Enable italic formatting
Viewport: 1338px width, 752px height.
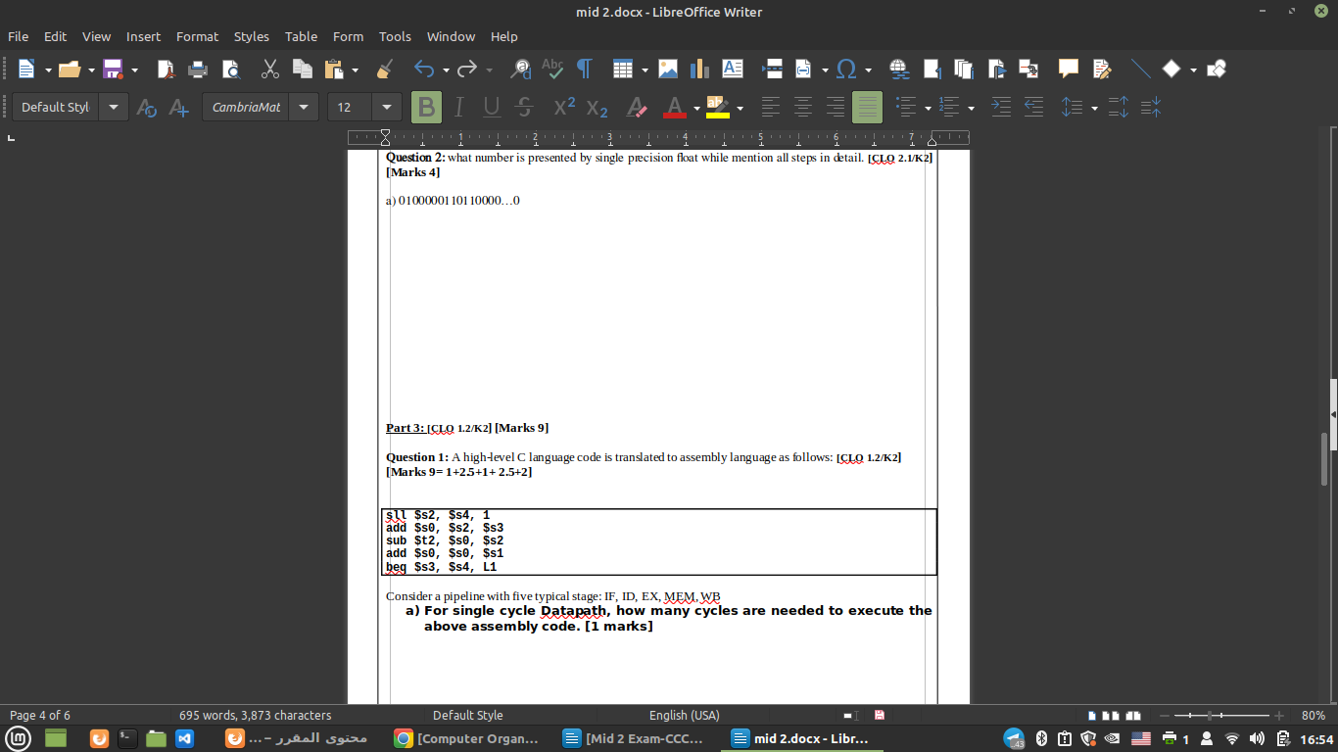(x=458, y=106)
